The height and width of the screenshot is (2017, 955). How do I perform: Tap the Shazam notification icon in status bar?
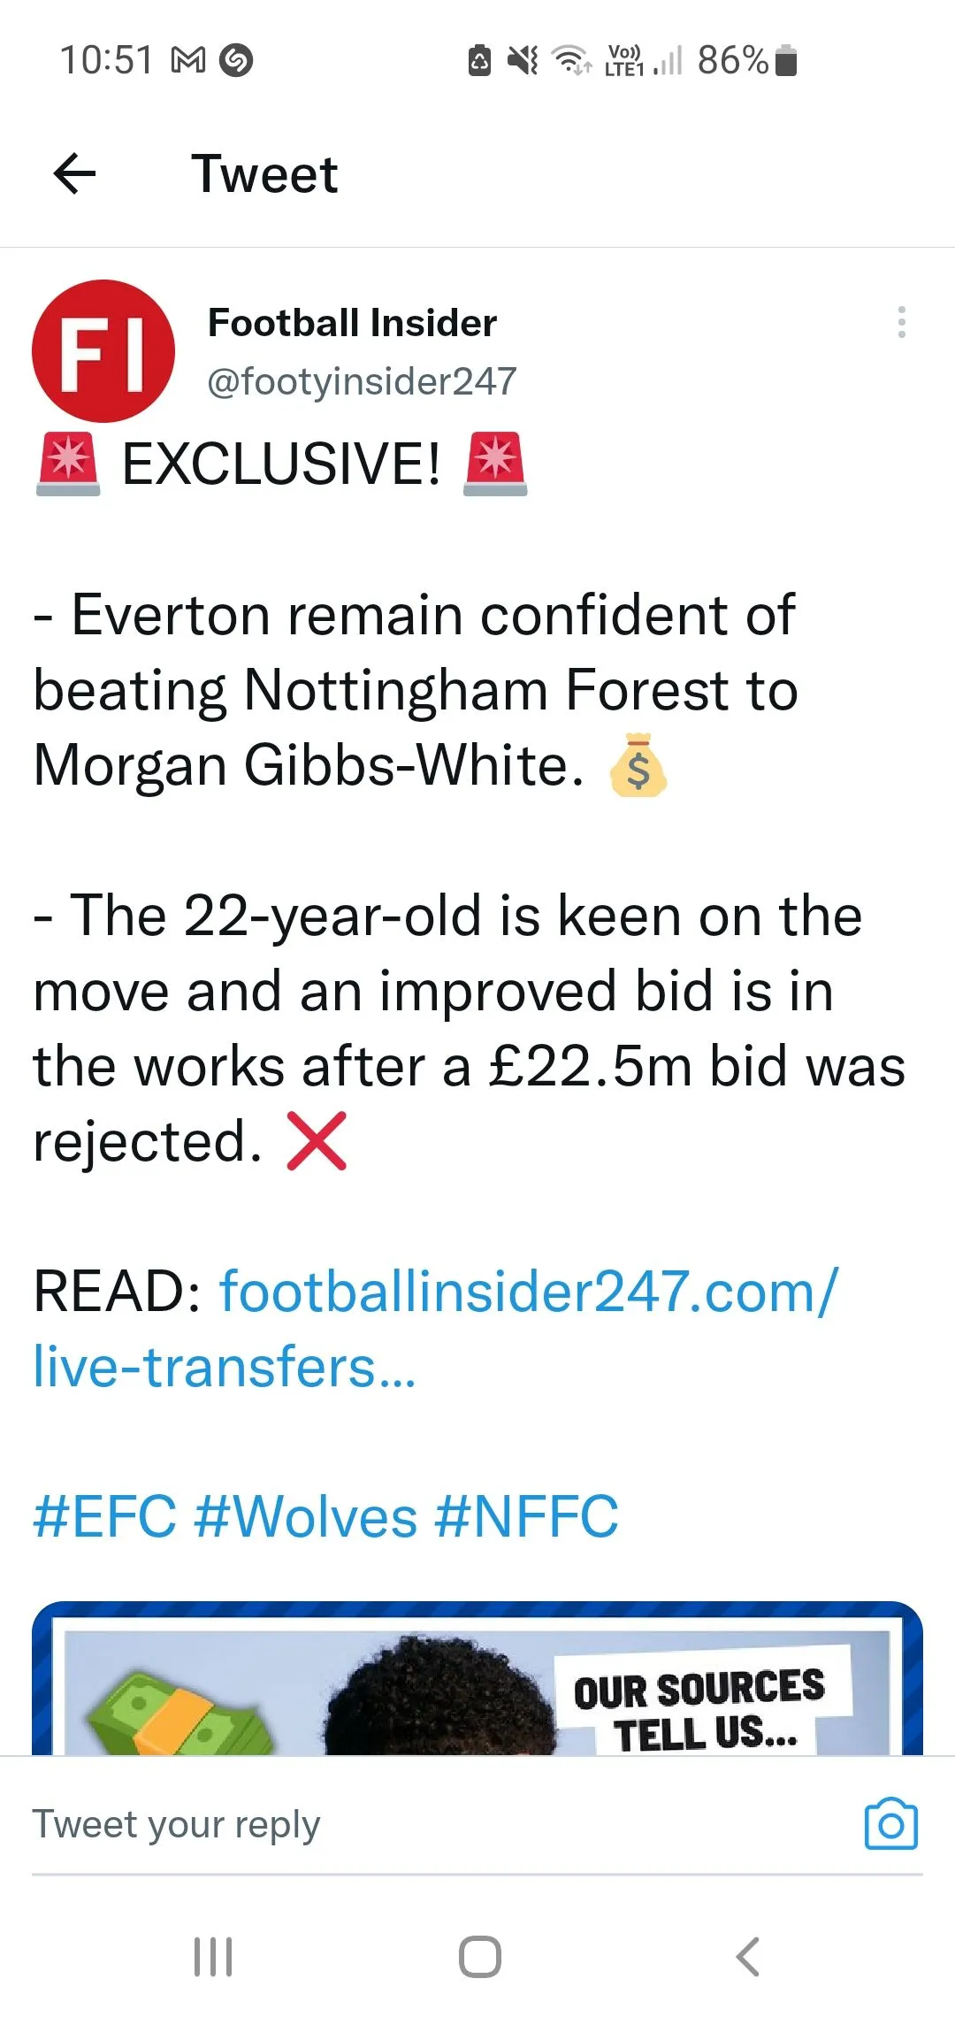click(x=236, y=60)
